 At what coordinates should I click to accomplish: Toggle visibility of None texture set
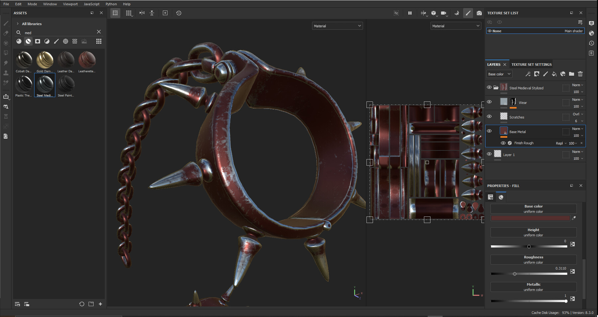(x=489, y=31)
